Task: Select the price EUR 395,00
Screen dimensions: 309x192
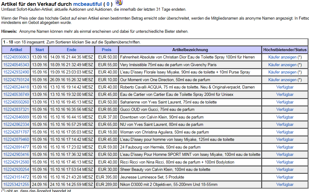Action: click(x=107, y=177)
